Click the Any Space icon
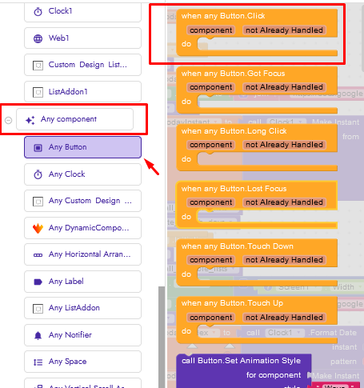This screenshot has width=364, height=388. point(38,362)
